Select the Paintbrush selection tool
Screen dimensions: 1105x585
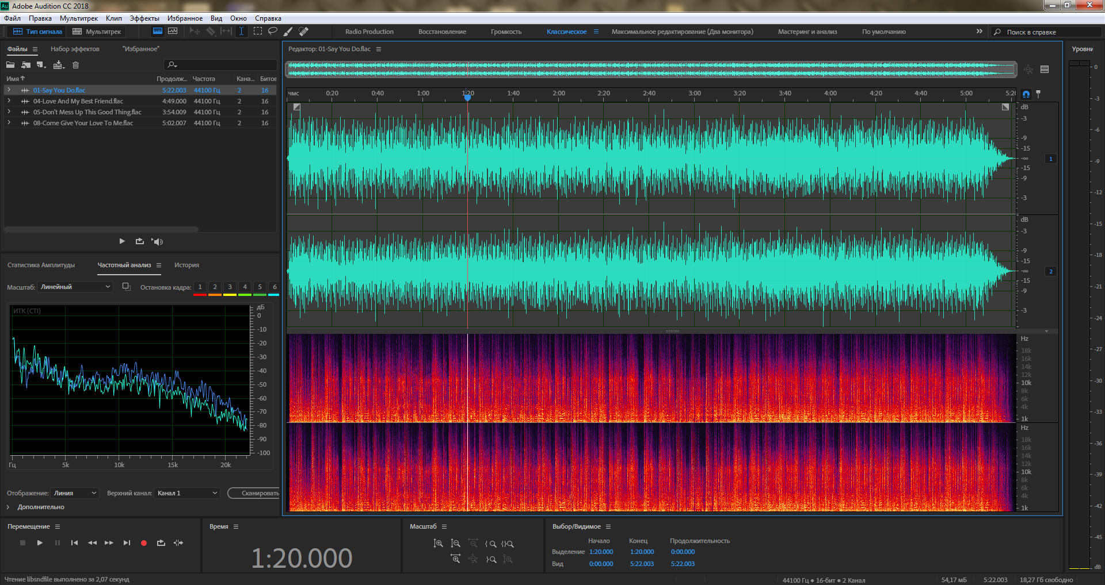point(288,32)
